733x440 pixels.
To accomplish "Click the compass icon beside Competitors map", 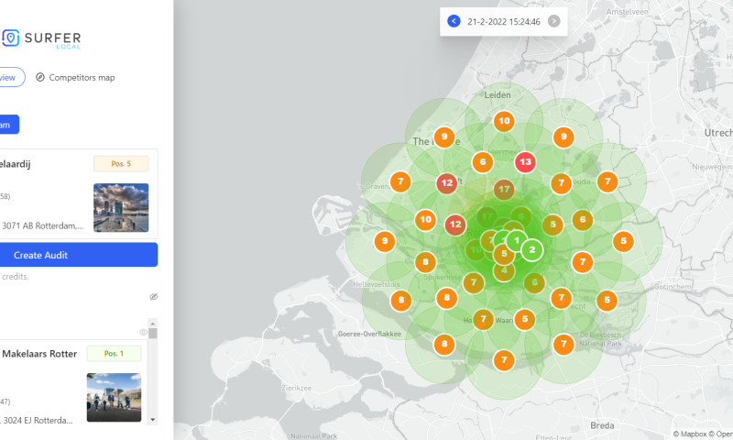I will [x=40, y=77].
